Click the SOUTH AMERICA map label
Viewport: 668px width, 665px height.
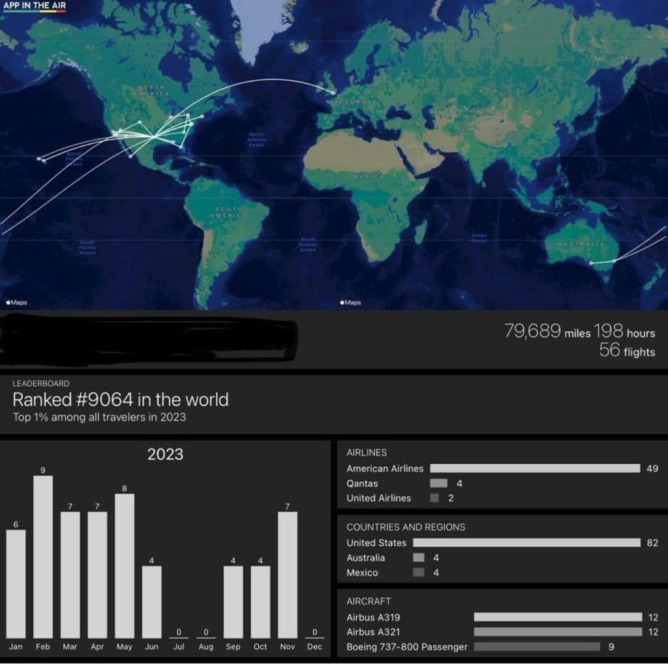coord(229,212)
